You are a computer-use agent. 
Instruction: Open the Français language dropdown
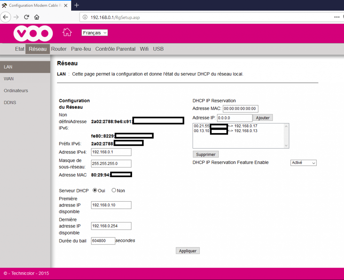[x=94, y=33]
